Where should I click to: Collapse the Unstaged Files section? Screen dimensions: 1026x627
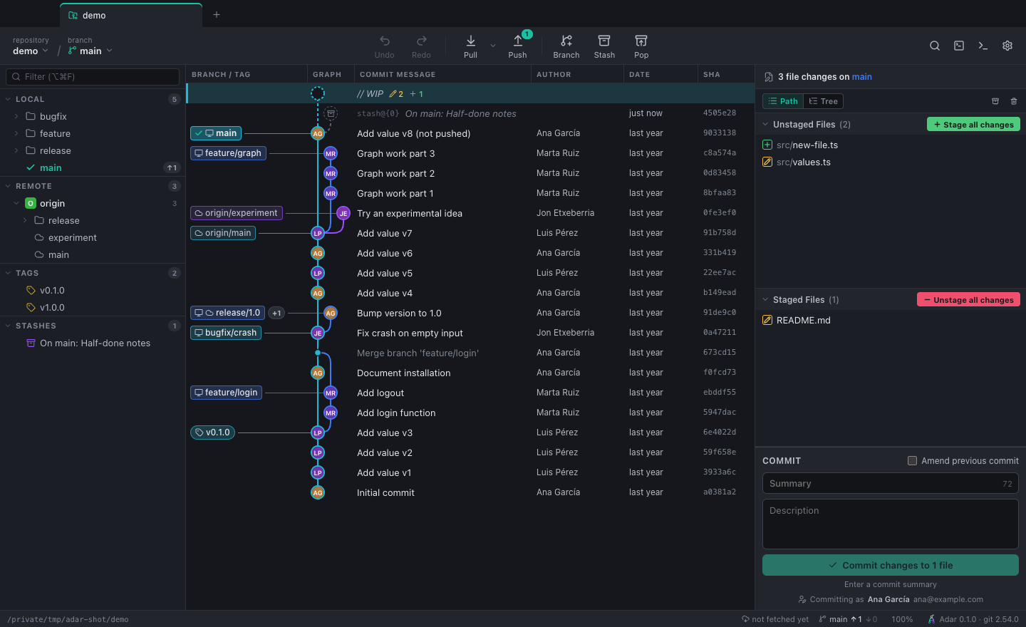(766, 124)
